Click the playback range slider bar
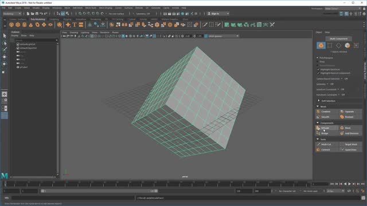The image size is (367, 206). point(99,191)
